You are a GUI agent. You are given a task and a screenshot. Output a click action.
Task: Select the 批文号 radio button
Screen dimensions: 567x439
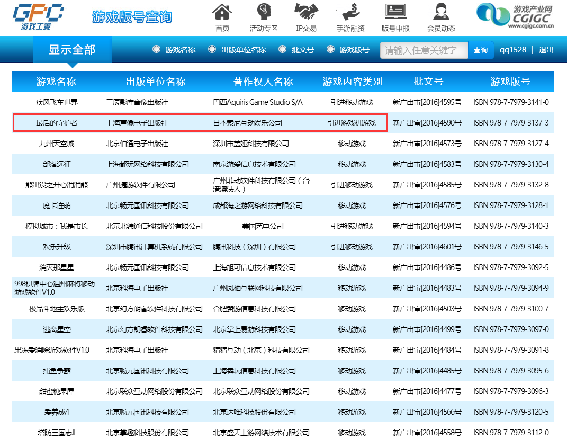(x=282, y=49)
